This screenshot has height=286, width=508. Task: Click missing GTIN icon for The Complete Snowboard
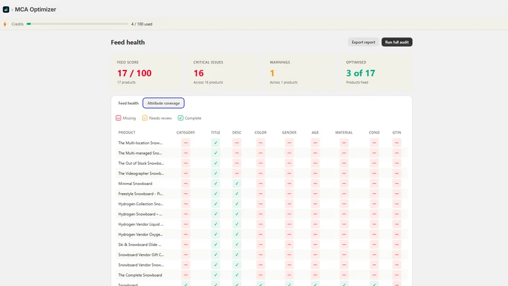tap(397, 275)
